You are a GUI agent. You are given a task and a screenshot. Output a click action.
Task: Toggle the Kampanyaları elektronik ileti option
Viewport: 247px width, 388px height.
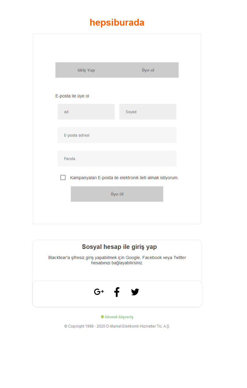63,177
